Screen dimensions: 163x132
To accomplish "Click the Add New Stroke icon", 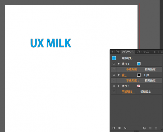I will 114,128.
